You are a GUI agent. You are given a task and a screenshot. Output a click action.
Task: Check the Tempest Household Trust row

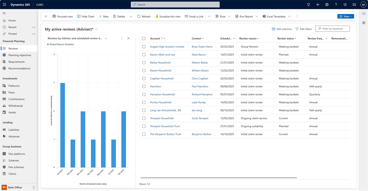(x=144, y=126)
